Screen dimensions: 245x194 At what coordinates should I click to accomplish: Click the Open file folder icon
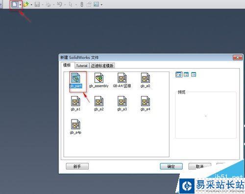pos(26,4)
